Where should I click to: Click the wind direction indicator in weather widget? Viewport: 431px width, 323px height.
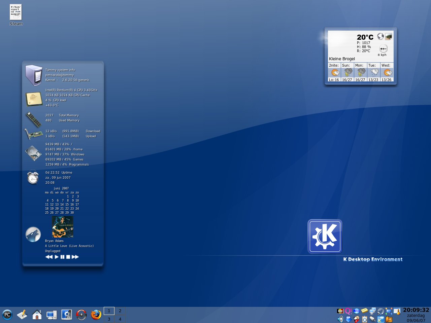[383, 48]
